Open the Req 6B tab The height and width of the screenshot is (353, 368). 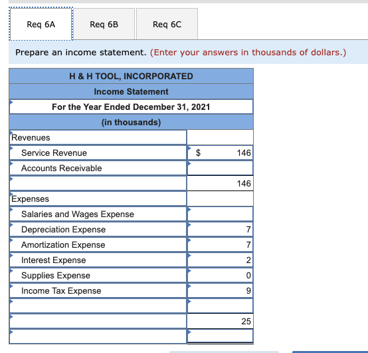point(104,24)
